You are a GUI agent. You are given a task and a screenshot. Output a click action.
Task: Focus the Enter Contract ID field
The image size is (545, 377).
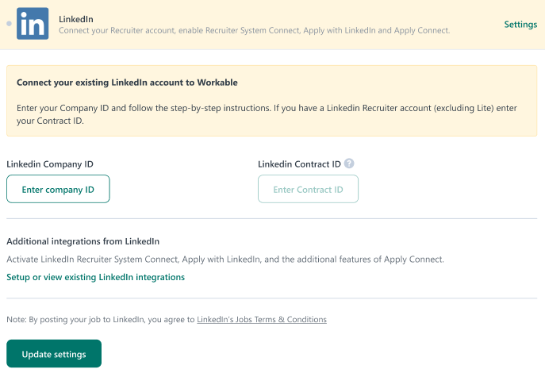click(x=308, y=189)
